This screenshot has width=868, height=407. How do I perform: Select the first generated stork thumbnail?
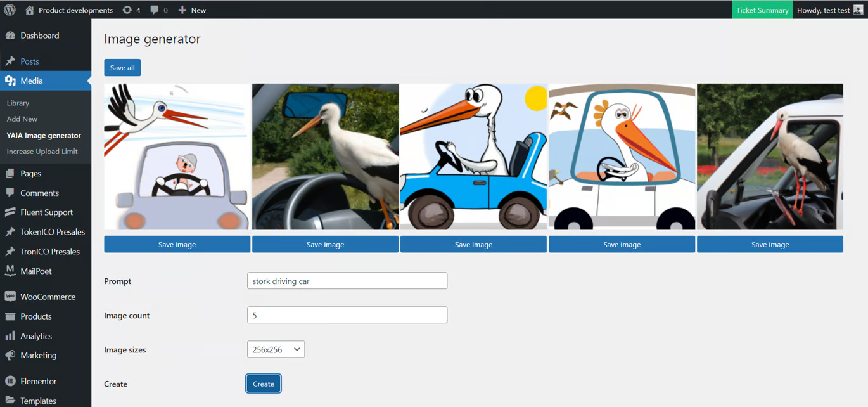click(x=177, y=157)
